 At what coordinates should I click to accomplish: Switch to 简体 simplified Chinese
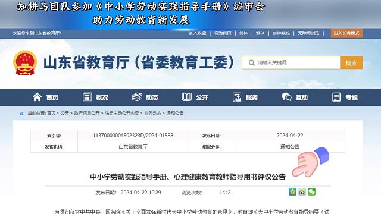(x=243, y=33)
